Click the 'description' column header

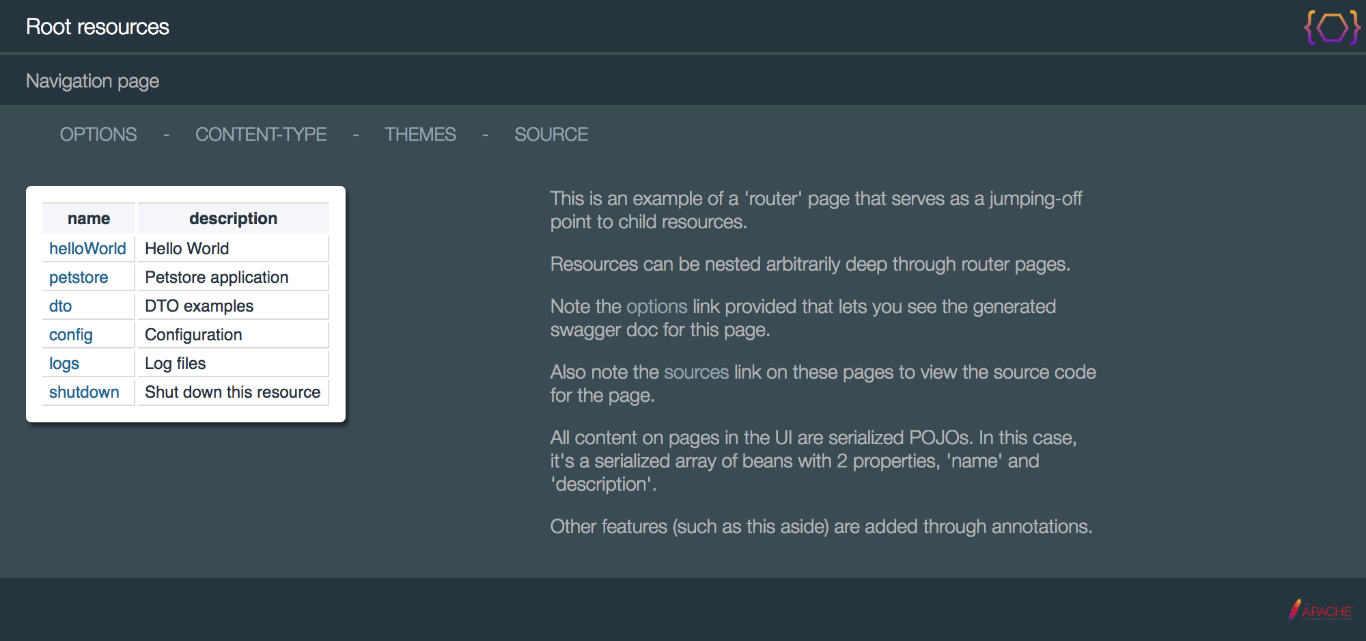[233, 219]
